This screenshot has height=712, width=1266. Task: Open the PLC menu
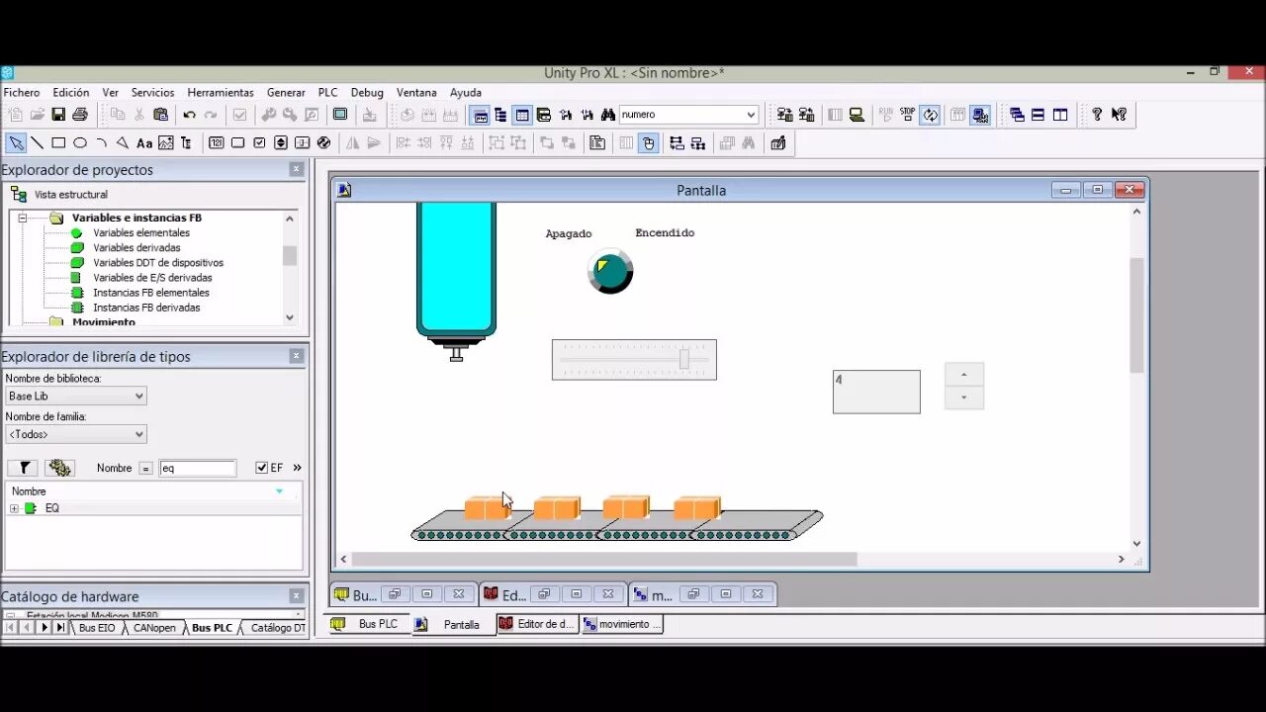click(327, 93)
